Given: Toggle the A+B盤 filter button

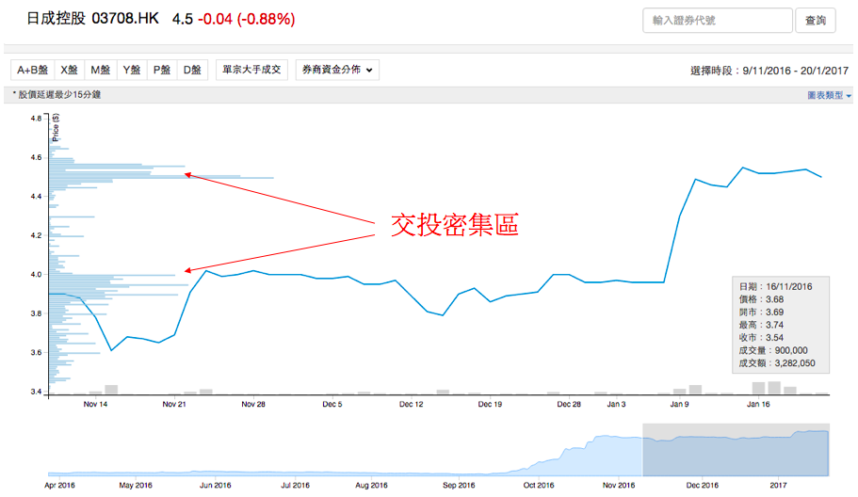Looking at the screenshot, I should 31,70.
